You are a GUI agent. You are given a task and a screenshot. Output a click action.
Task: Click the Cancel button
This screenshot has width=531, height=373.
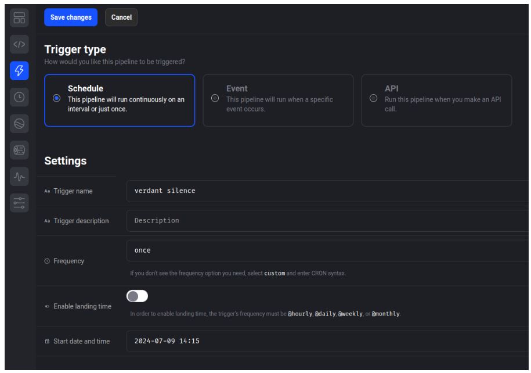coord(121,17)
